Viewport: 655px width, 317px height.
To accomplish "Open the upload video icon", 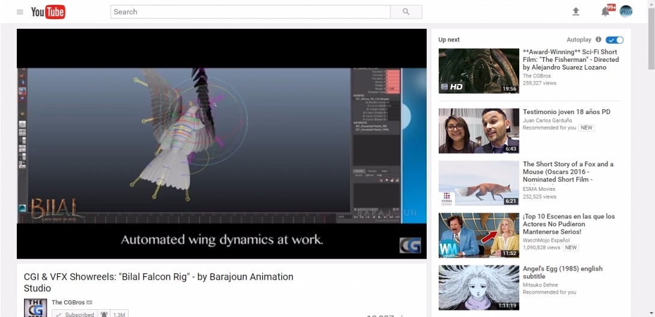I will (x=576, y=11).
